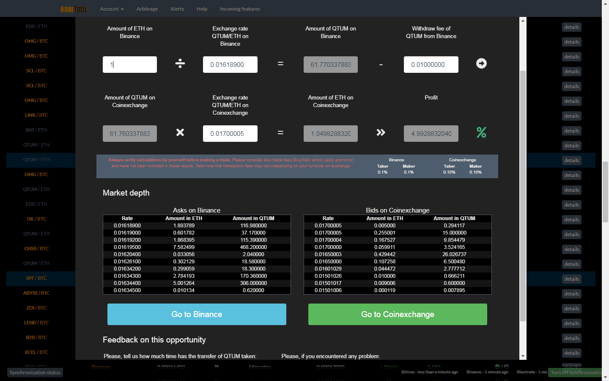
Task: Click the Feedback on this opportunity heading
Action: [154, 340]
